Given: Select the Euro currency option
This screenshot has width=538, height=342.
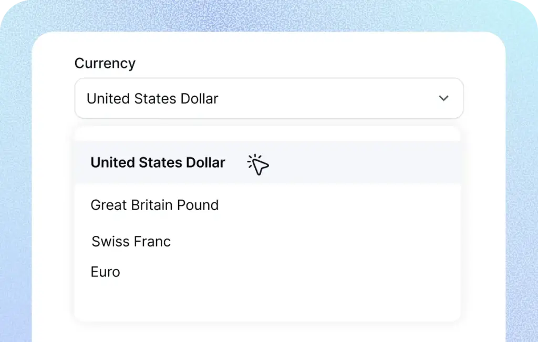Looking at the screenshot, I should click(x=105, y=272).
